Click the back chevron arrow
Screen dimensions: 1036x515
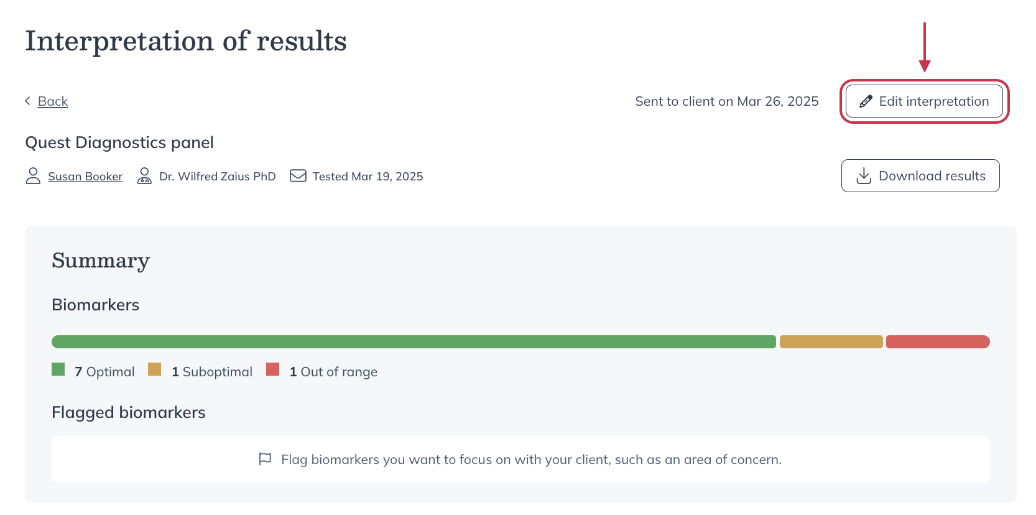[27, 101]
